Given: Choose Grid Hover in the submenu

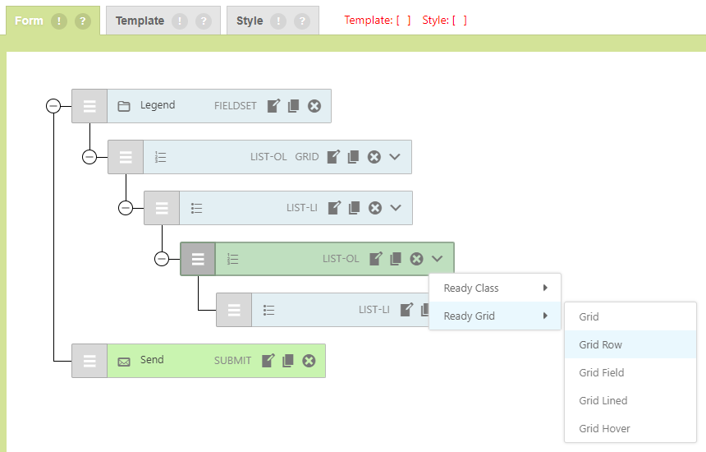Looking at the screenshot, I should pos(604,429).
